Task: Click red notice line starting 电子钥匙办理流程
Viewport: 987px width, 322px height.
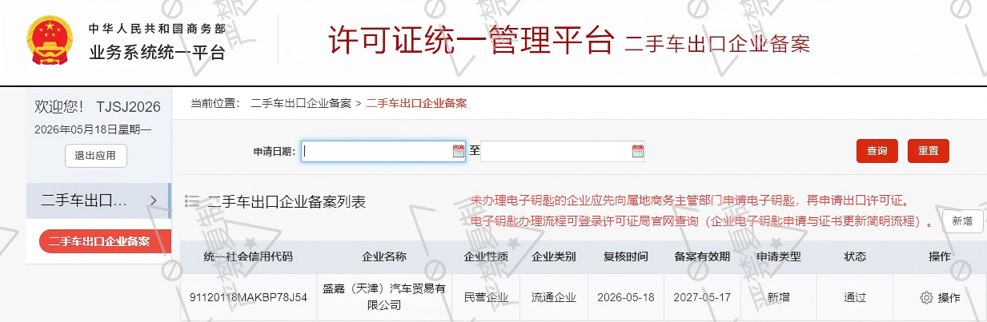Action: click(x=702, y=221)
